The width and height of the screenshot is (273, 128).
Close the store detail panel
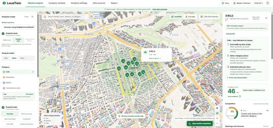click(266, 18)
